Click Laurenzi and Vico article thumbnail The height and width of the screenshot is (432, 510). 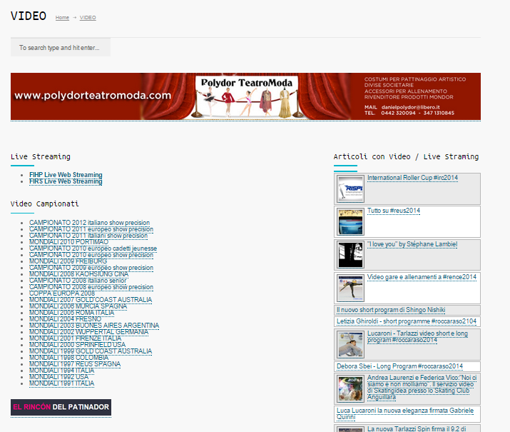tap(350, 388)
